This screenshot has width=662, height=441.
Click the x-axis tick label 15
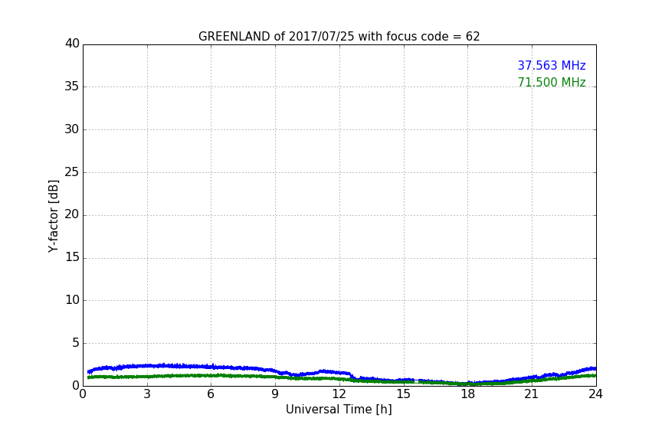pos(403,394)
